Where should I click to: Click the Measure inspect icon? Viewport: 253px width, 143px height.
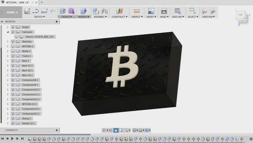point(137,11)
